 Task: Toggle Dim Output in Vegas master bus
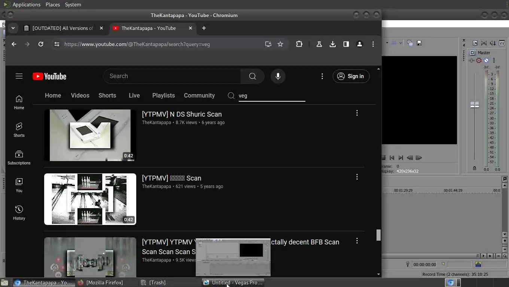(493, 43)
